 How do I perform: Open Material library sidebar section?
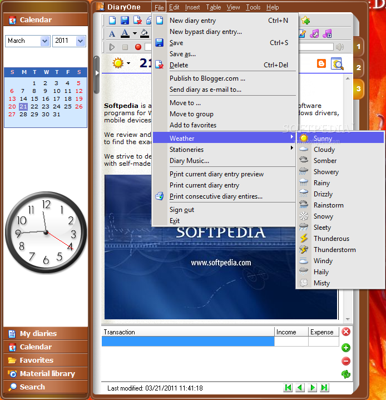(x=46, y=373)
